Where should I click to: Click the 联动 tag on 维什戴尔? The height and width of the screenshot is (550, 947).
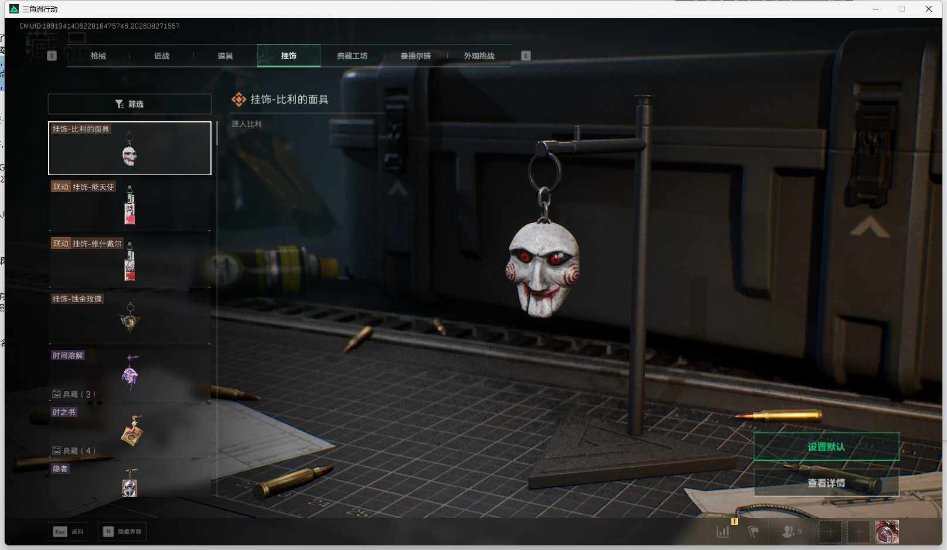[x=61, y=244]
